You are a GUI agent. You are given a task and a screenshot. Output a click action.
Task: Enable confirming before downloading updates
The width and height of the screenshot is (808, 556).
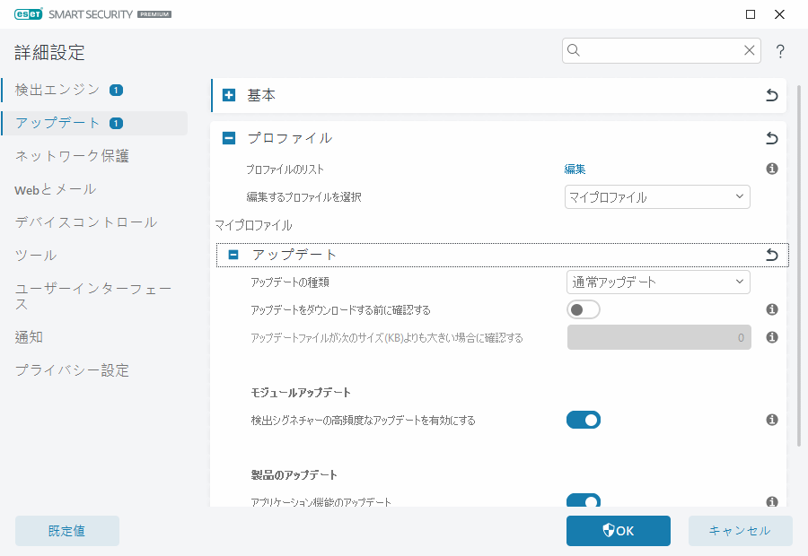pos(583,308)
